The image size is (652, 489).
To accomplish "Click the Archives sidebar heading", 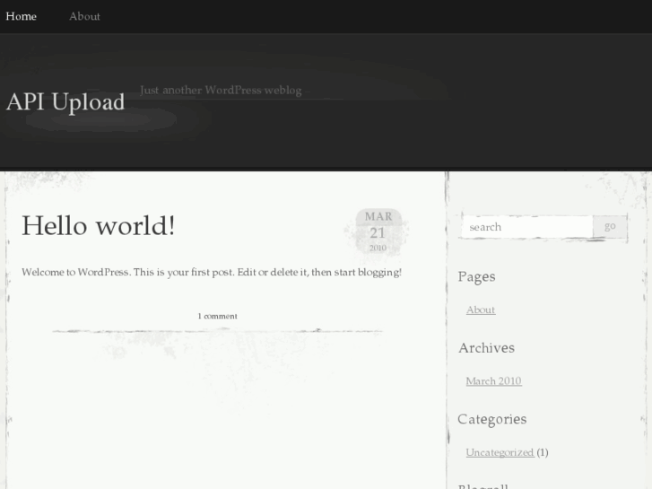I will [x=486, y=348].
